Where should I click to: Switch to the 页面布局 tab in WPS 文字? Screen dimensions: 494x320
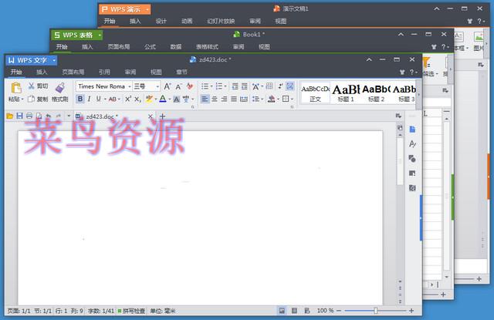tap(73, 72)
